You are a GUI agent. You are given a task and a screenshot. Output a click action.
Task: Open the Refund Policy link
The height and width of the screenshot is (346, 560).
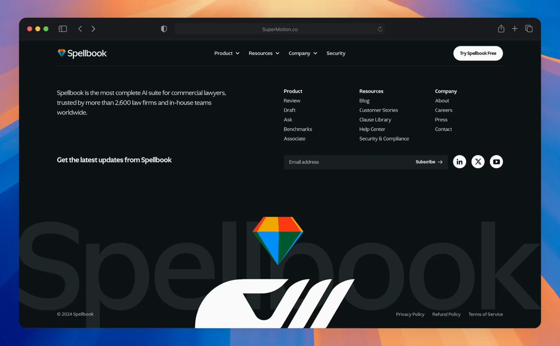tap(446, 314)
